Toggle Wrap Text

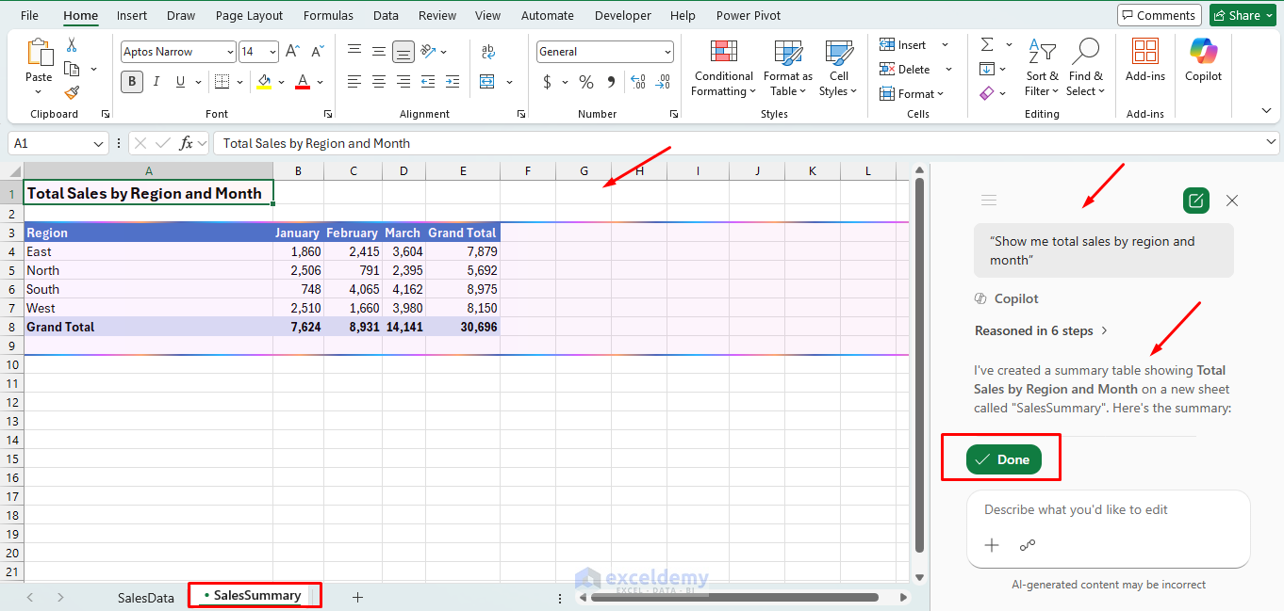[487, 52]
